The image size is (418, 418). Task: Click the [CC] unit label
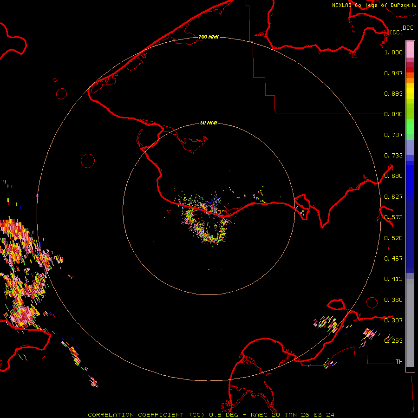396,32
